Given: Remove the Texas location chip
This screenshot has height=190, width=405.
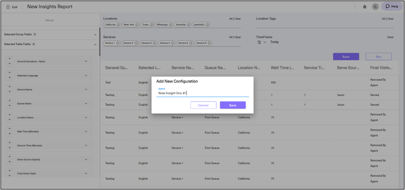Looking at the screenshot, I should coord(151,25).
